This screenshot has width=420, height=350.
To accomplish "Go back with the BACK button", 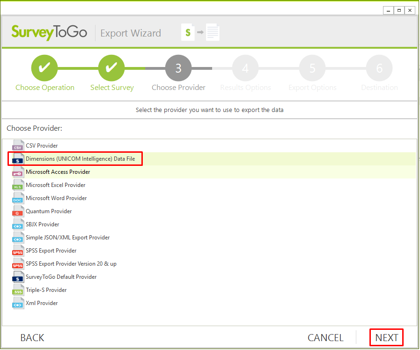I will tap(32, 338).
